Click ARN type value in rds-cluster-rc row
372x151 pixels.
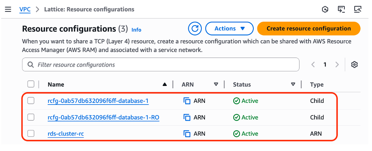pyautogui.click(x=316, y=134)
